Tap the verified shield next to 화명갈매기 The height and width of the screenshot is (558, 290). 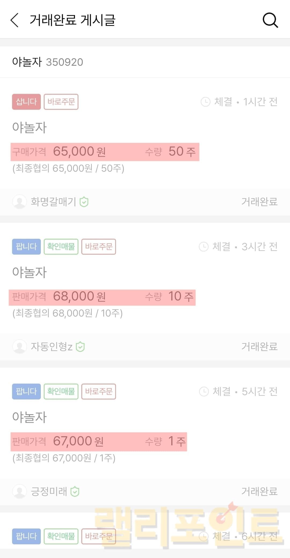click(x=84, y=202)
